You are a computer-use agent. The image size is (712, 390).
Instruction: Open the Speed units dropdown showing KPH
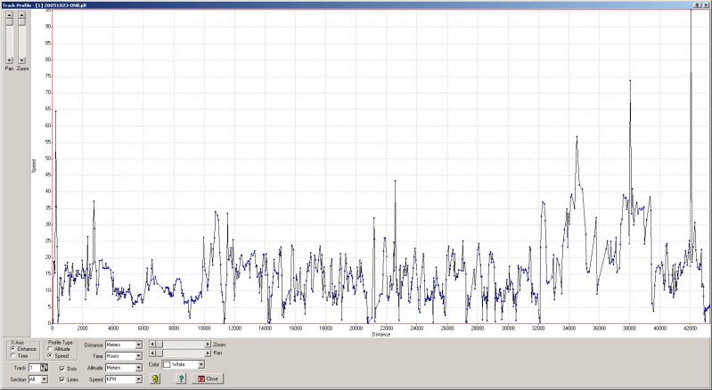pyautogui.click(x=139, y=378)
